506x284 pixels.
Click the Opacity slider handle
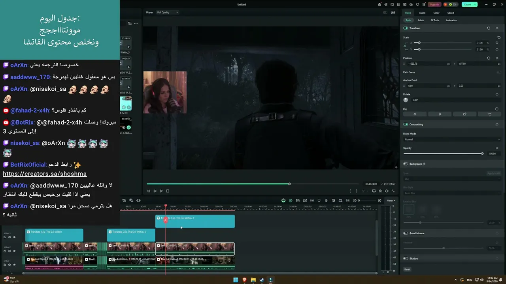click(482, 153)
